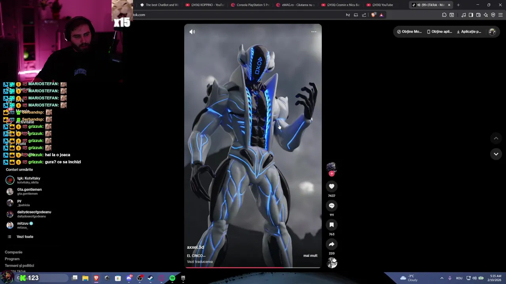The image size is (506, 284).
Task: Open ROU keyboard language selector
Action: pyautogui.click(x=459, y=278)
